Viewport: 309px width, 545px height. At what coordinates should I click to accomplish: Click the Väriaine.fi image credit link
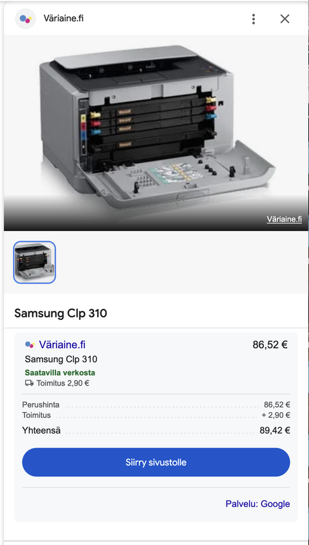click(284, 219)
